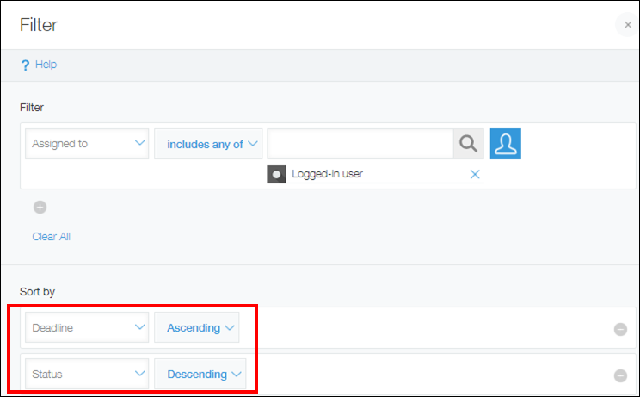Click the Help question mark icon
Image resolution: width=640 pixels, height=397 pixels.
(x=25, y=65)
